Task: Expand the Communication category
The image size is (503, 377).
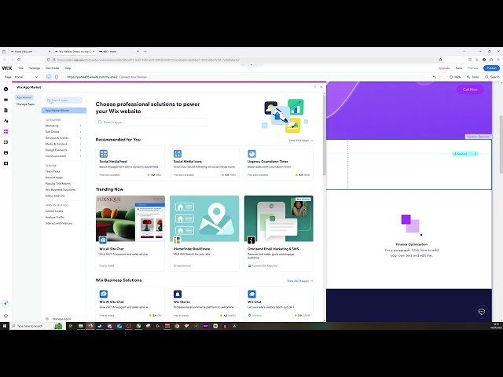Action: point(63,156)
